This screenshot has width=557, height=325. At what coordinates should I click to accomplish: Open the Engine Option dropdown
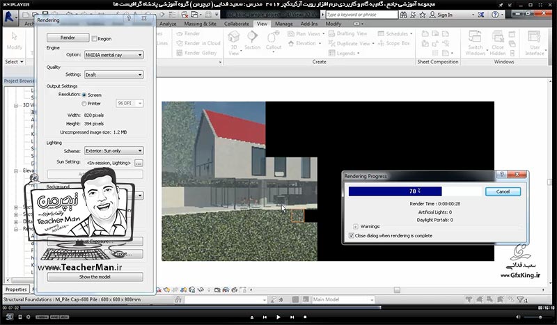click(113, 55)
